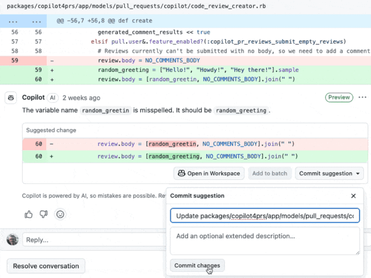Click the Copilot author name

[33, 97]
